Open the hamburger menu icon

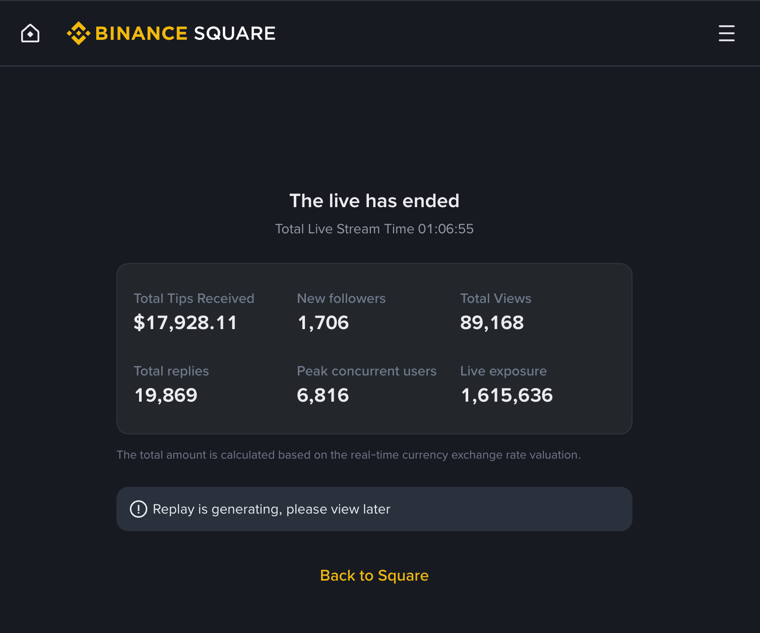(x=726, y=33)
